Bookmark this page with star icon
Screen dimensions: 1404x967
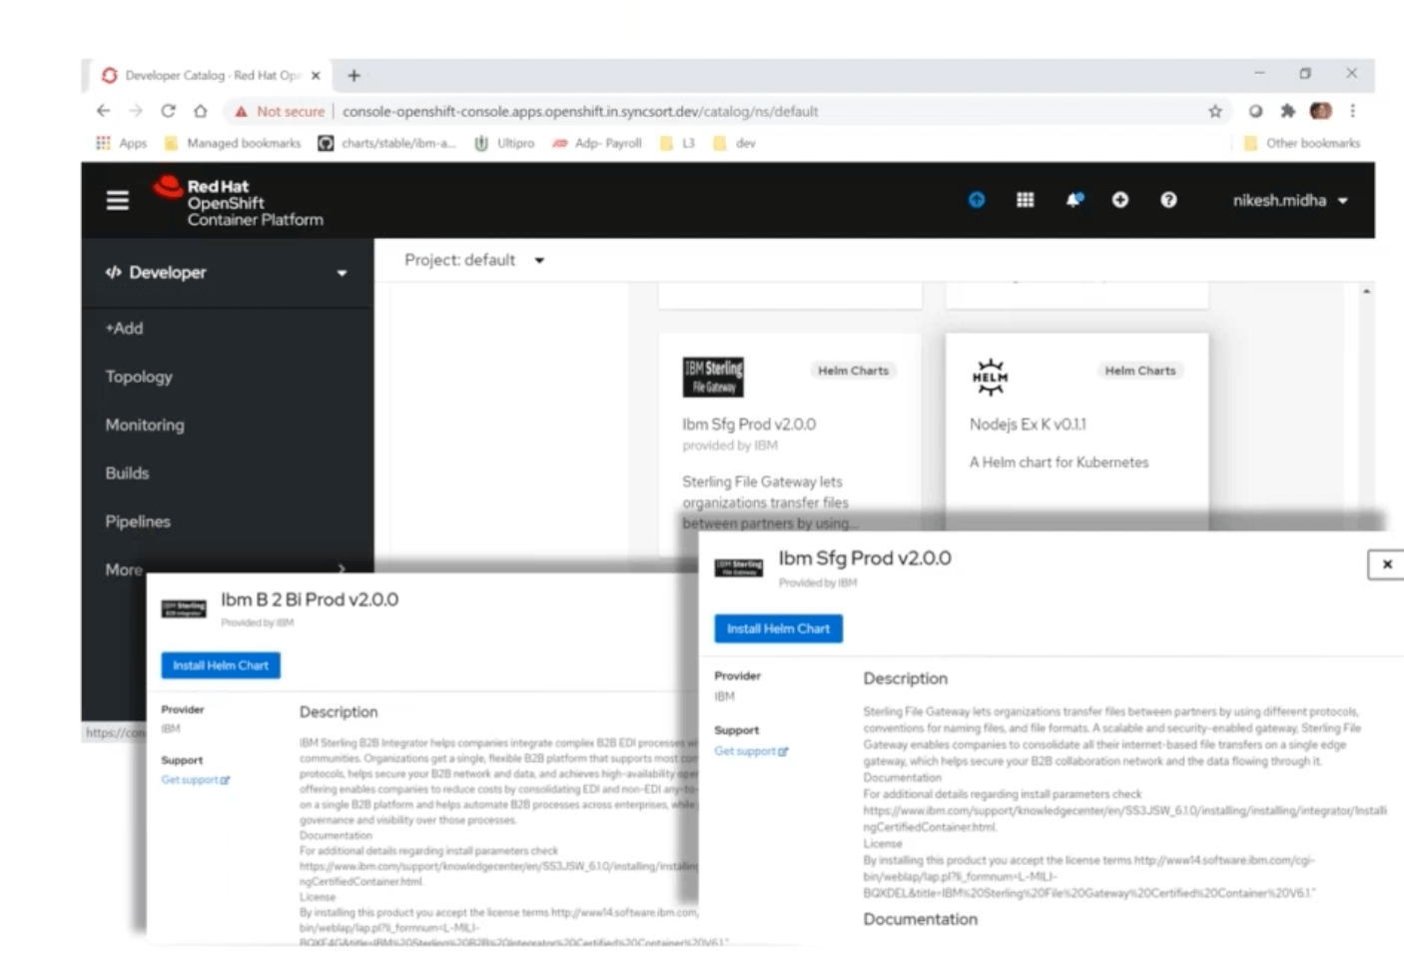pos(1215,111)
